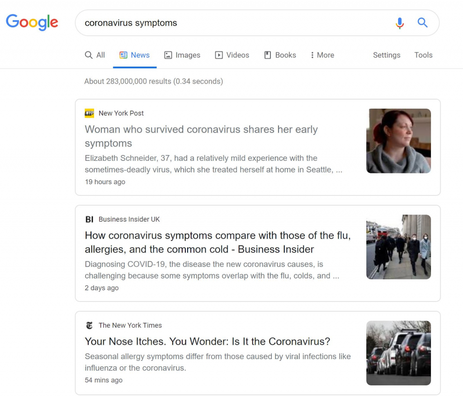
Task: Click the New York Post favicon
Action: (x=89, y=113)
